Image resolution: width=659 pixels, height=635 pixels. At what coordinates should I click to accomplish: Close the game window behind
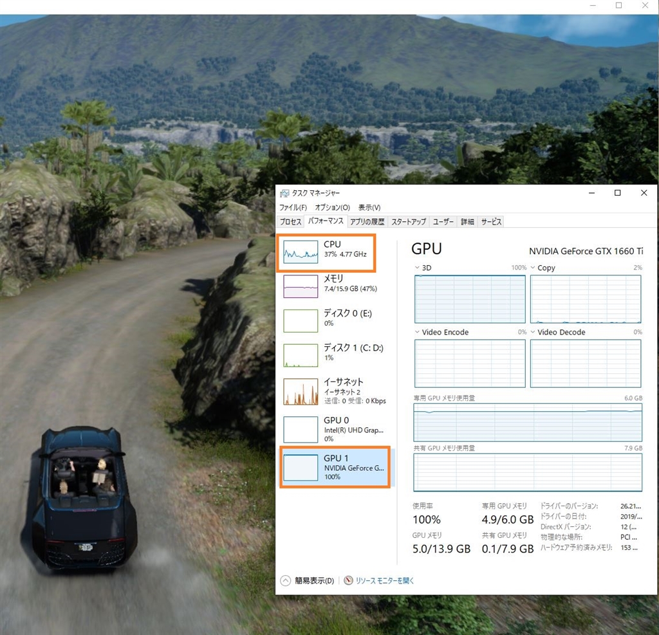point(645,5)
